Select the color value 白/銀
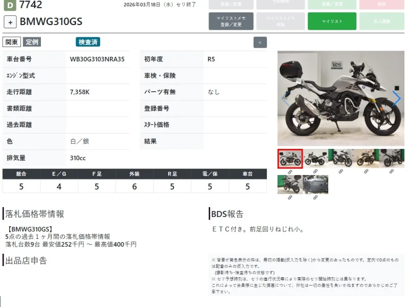This screenshot has height=307, width=409. pyautogui.click(x=80, y=141)
